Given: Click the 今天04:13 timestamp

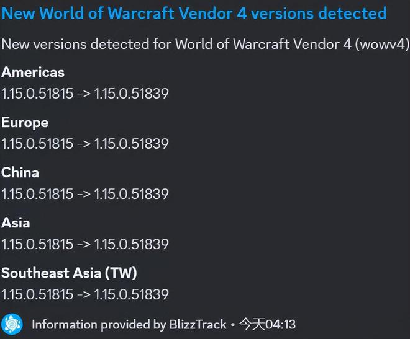Looking at the screenshot, I should click(x=267, y=324).
